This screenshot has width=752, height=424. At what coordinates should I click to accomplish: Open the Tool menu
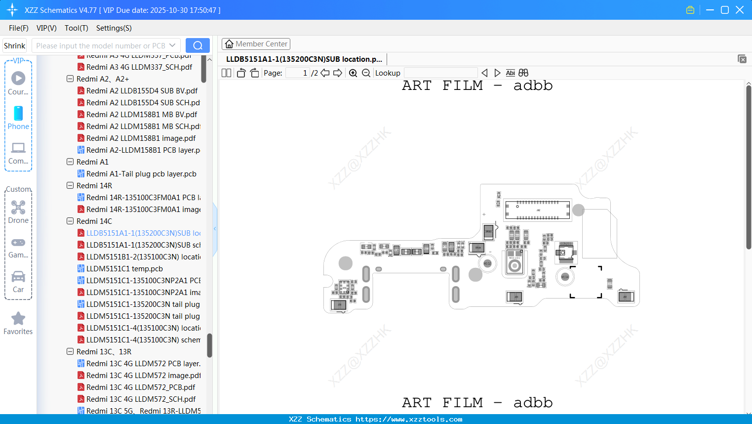[76, 28]
